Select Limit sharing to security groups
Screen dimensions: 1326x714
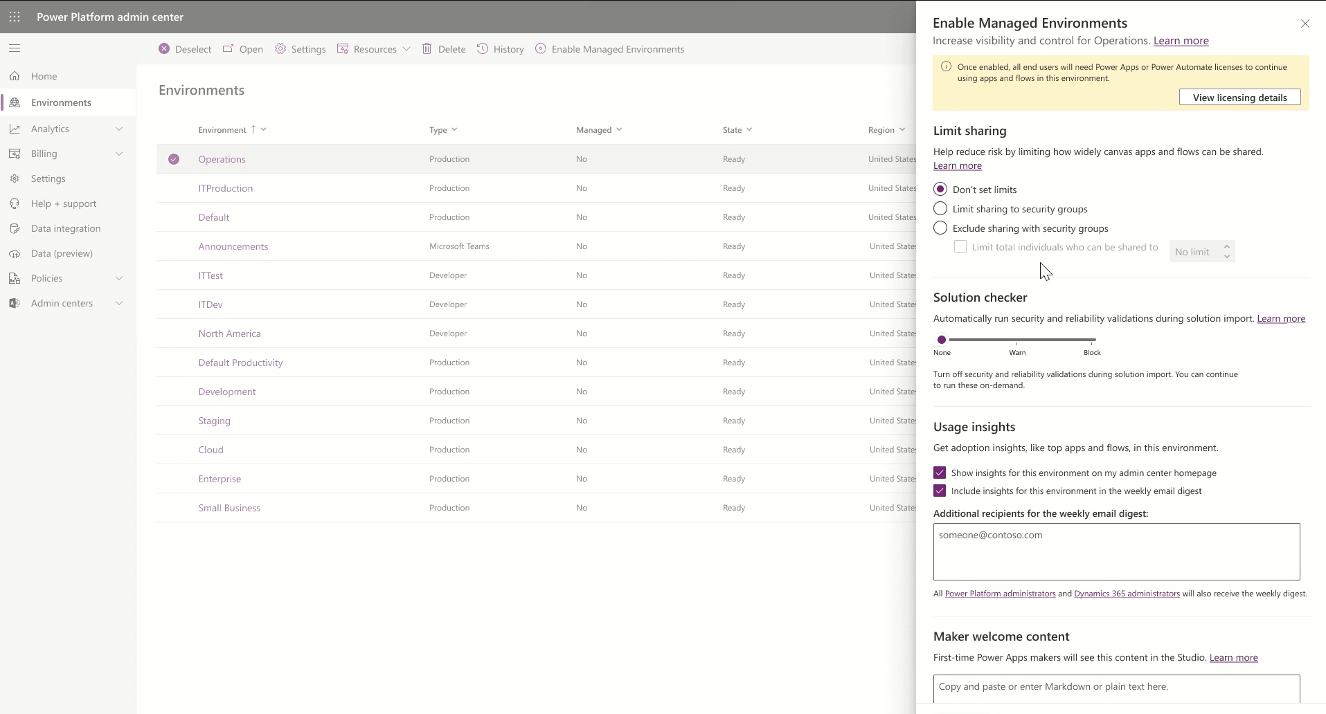click(x=940, y=208)
